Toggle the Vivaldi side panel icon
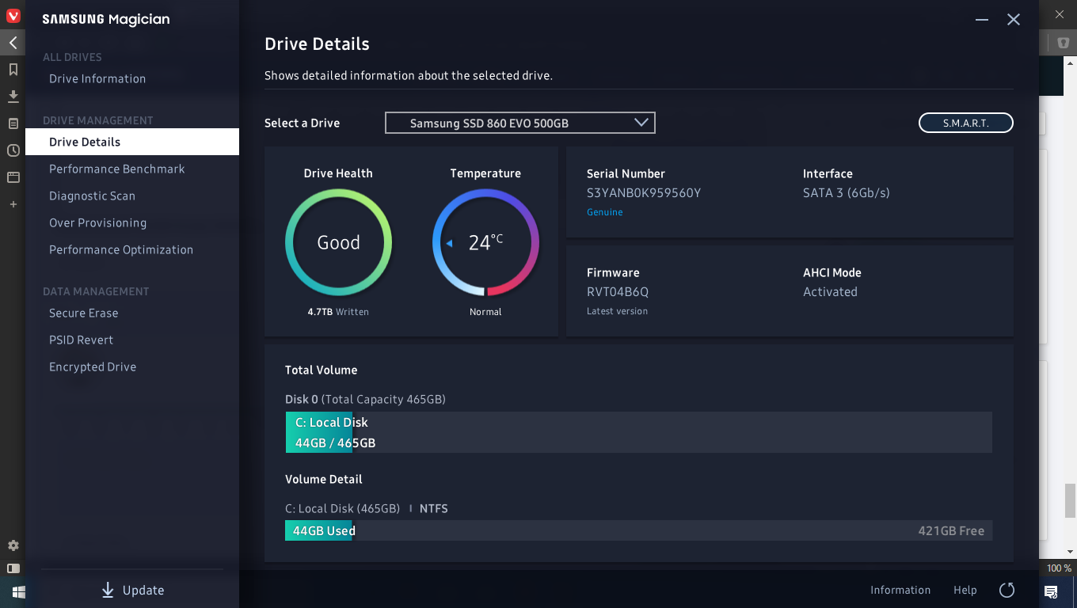Image resolution: width=1077 pixels, height=608 pixels. point(13,568)
